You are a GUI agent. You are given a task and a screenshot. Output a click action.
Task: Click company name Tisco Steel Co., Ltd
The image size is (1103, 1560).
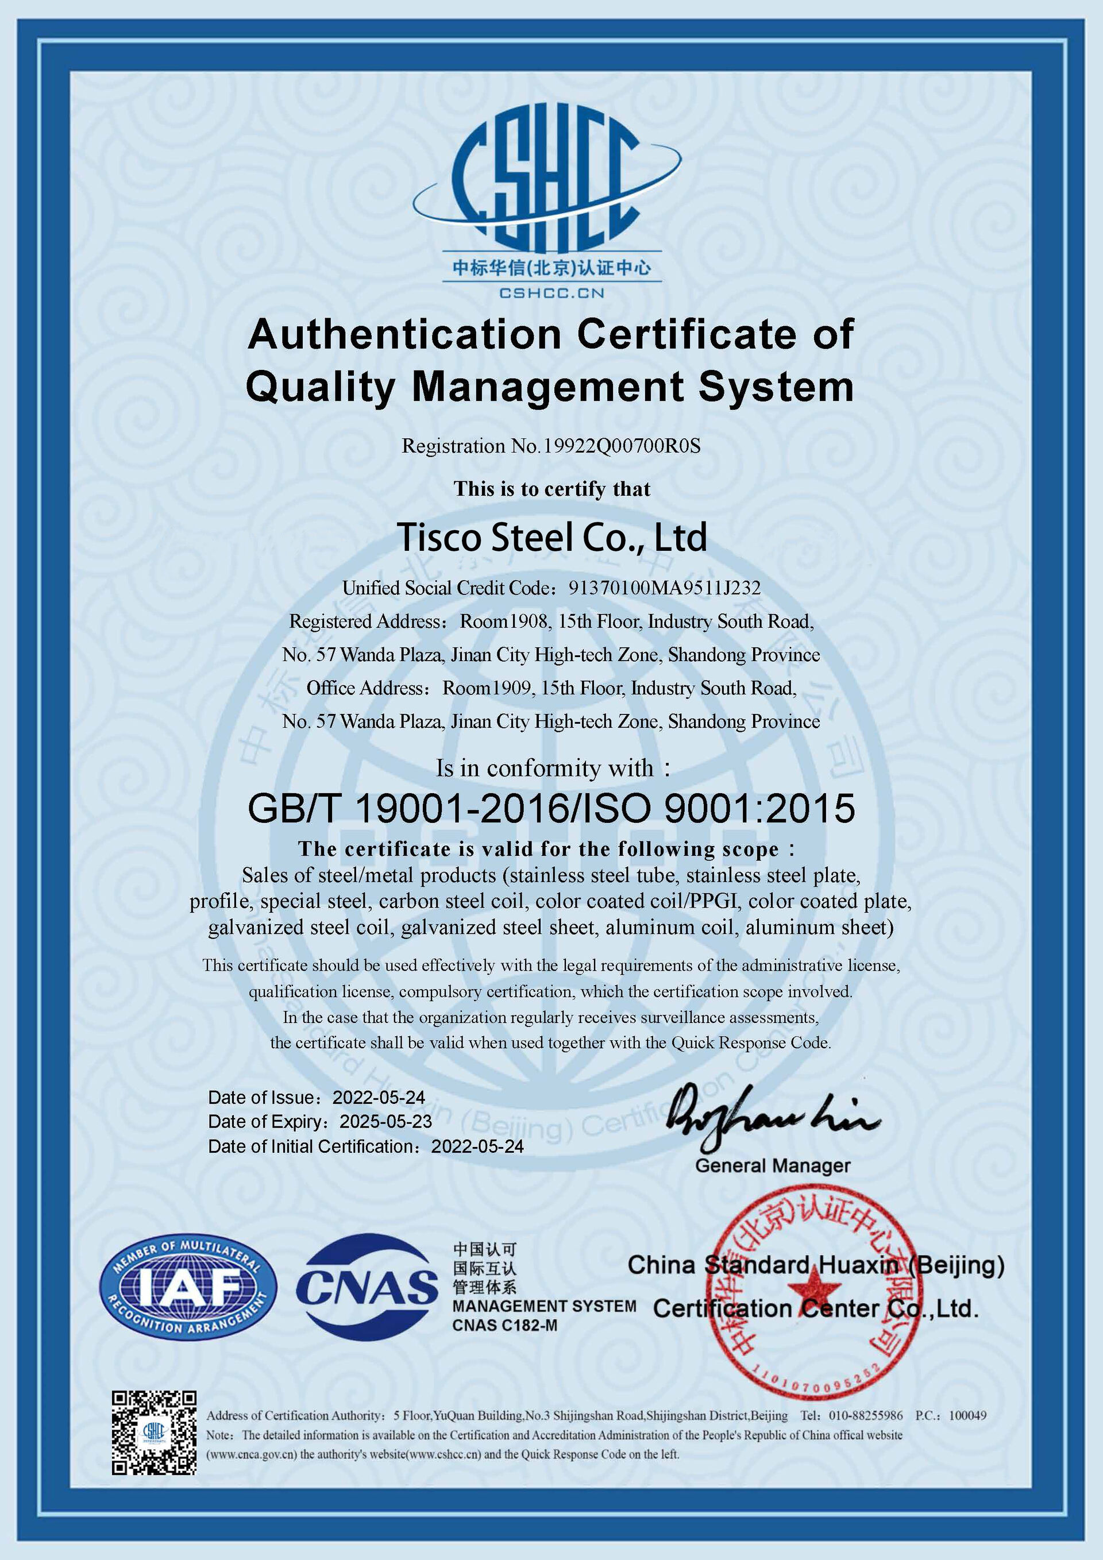pos(552,538)
